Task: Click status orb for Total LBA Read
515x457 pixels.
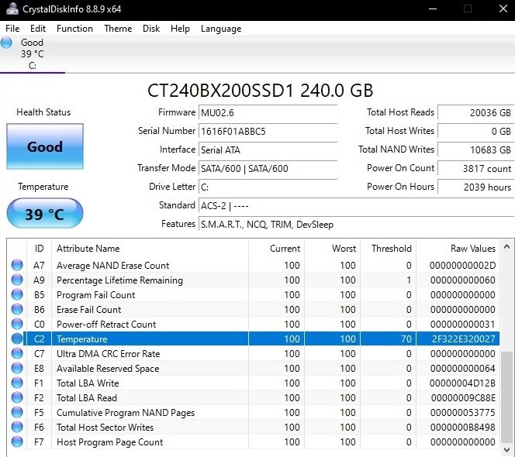Action: tap(17, 397)
